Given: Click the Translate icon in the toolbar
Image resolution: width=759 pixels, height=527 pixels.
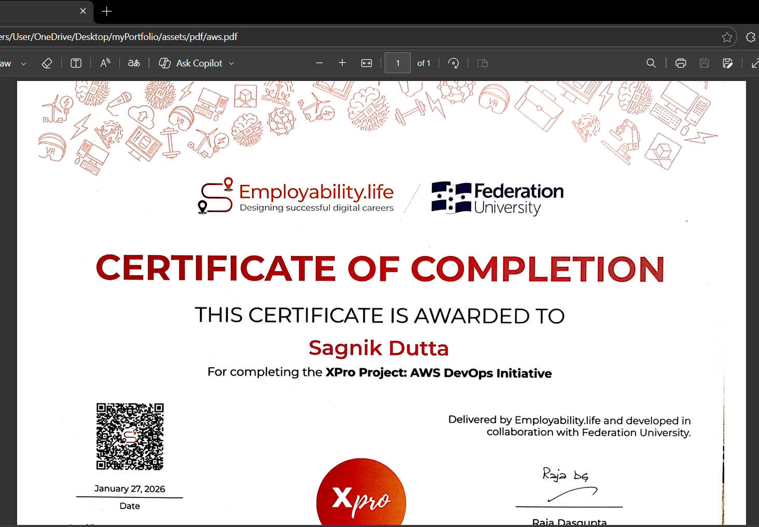Looking at the screenshot, I should pos(134,63).
